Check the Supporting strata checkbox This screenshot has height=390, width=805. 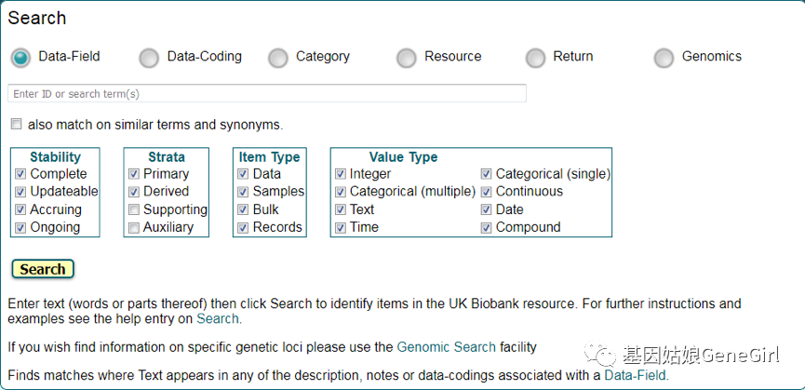click(134, 209)
